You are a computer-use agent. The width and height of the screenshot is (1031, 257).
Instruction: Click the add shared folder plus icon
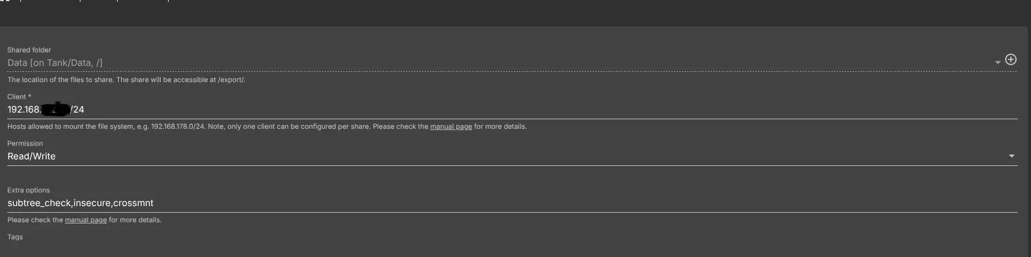click(1011, 59)
